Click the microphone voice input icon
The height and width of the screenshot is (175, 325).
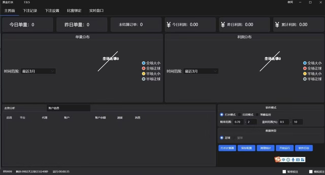(x=293, y=160)
